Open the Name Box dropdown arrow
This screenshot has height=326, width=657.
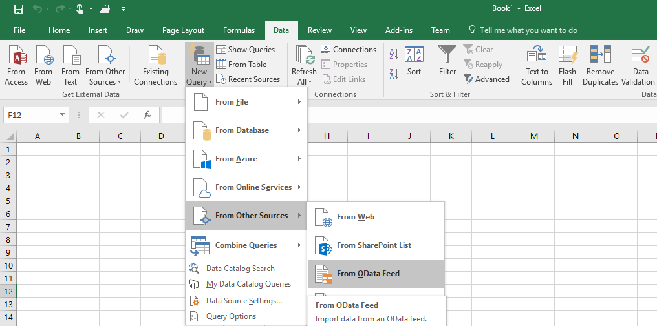pos(63,115)
